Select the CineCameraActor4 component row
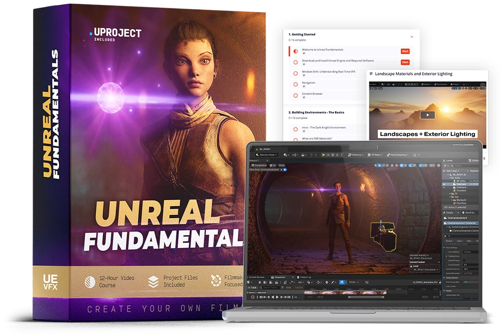 tap(461, 223)
